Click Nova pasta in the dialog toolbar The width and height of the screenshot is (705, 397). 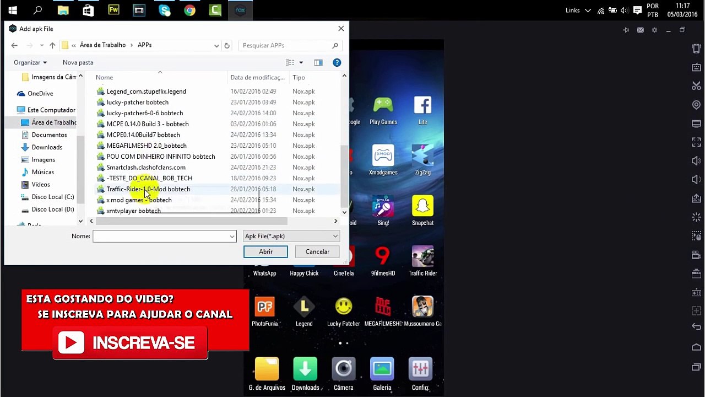78,62
